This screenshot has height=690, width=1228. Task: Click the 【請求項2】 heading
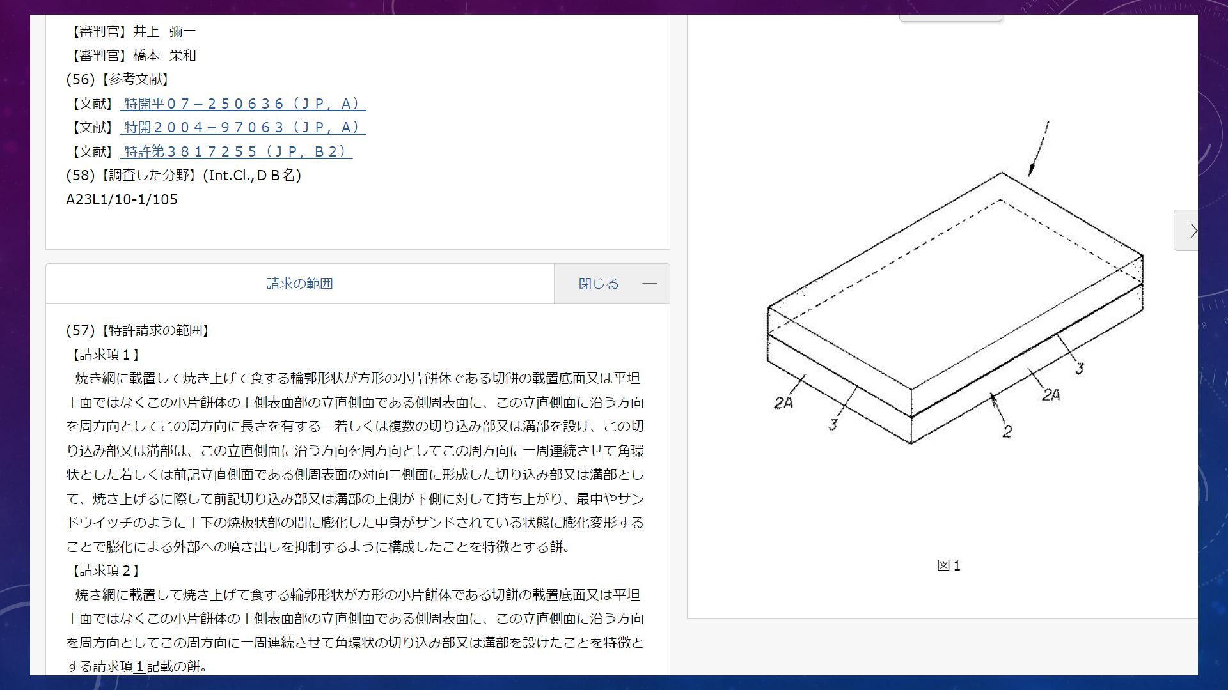[x=104, y=571]
